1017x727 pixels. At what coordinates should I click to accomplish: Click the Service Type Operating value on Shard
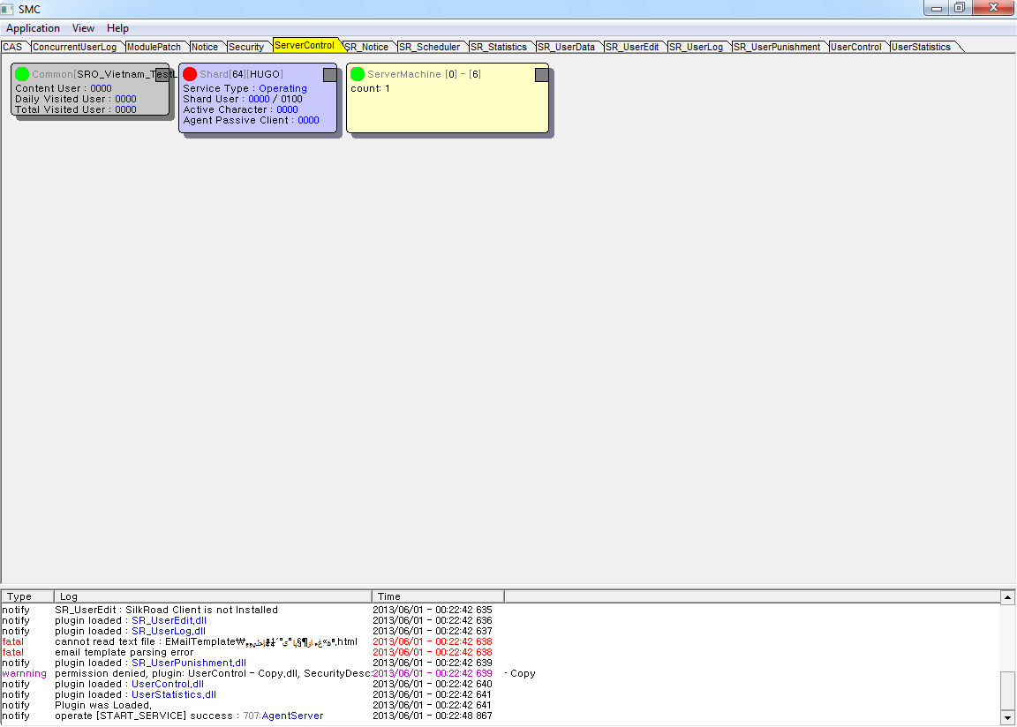point(282,88)
